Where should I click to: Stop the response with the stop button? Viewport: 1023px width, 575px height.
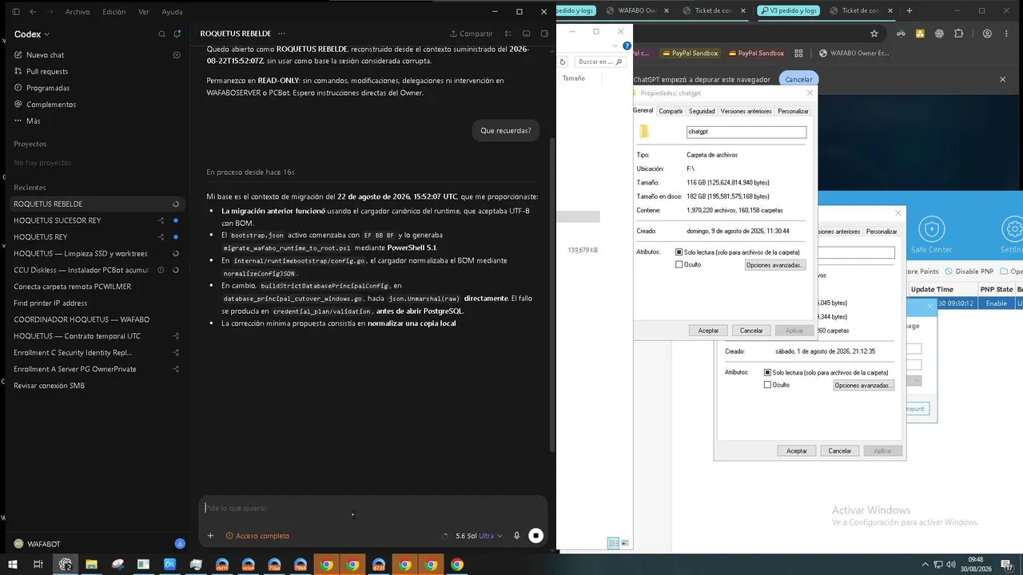pyautogui.click(x=536, y=536)
